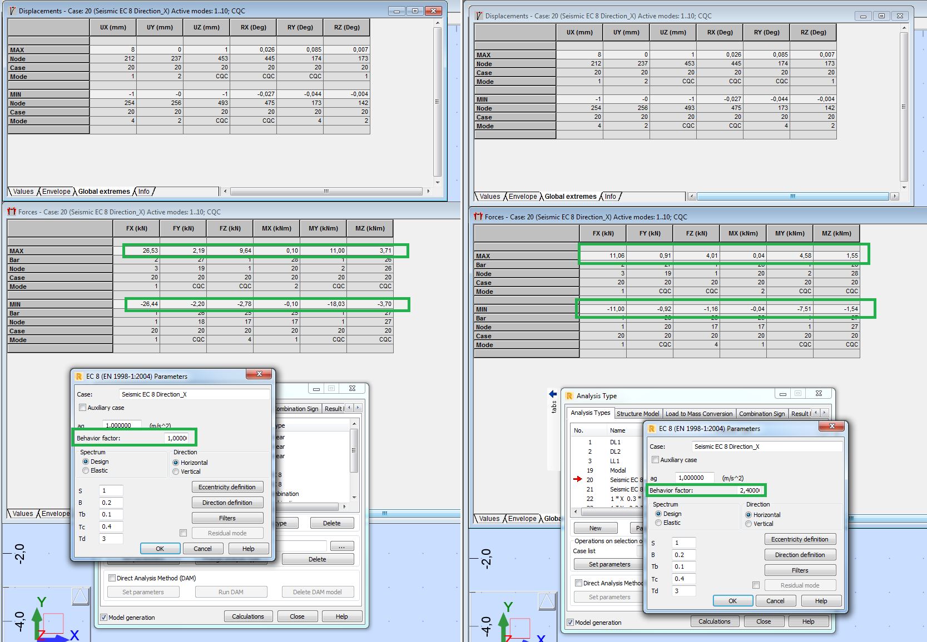Tick Auxiliary case in dialog with behavior factor 2,4000
This screenshot has width=927, height=642.
[656, 460]
